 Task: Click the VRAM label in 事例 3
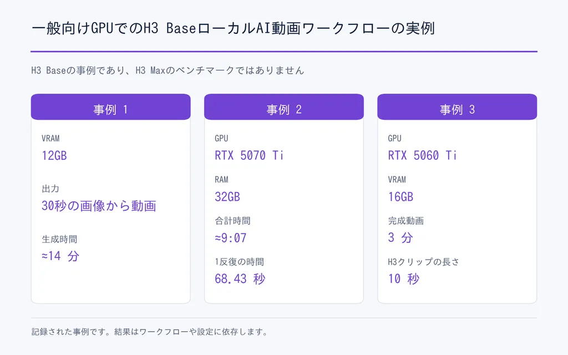[x=397, y=180]
